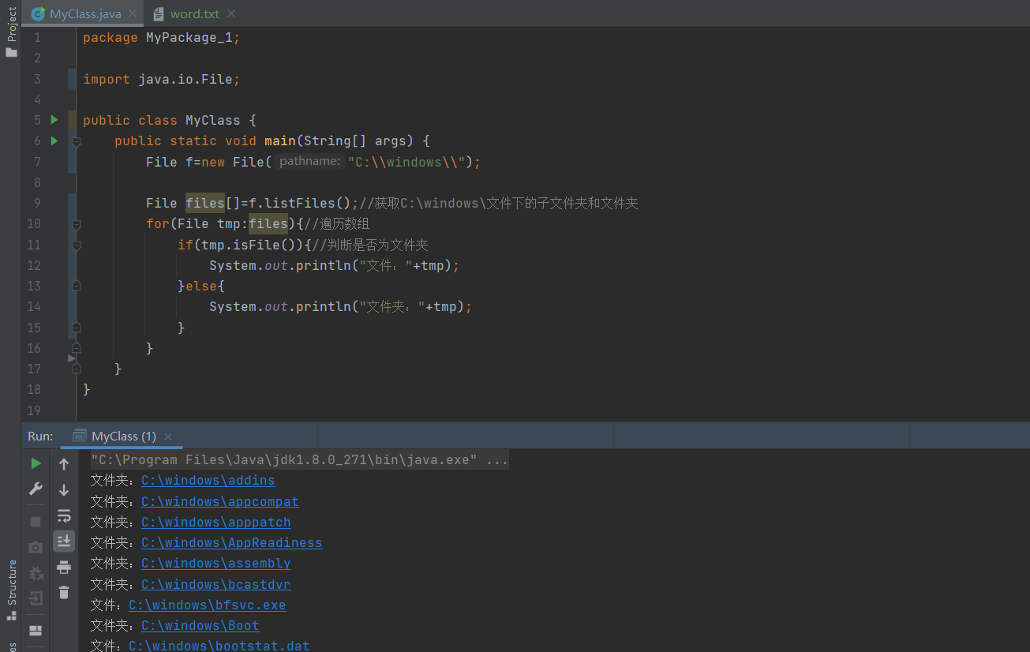Print console output with the printer icon
The height and width of the screenshot is (652, 1030).
pyautogui.click(x=64, y=567)
